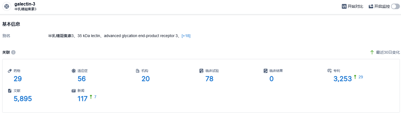Click the galectin-3 target icon
This screenshot has height=114, width=401.
(7, 6)
